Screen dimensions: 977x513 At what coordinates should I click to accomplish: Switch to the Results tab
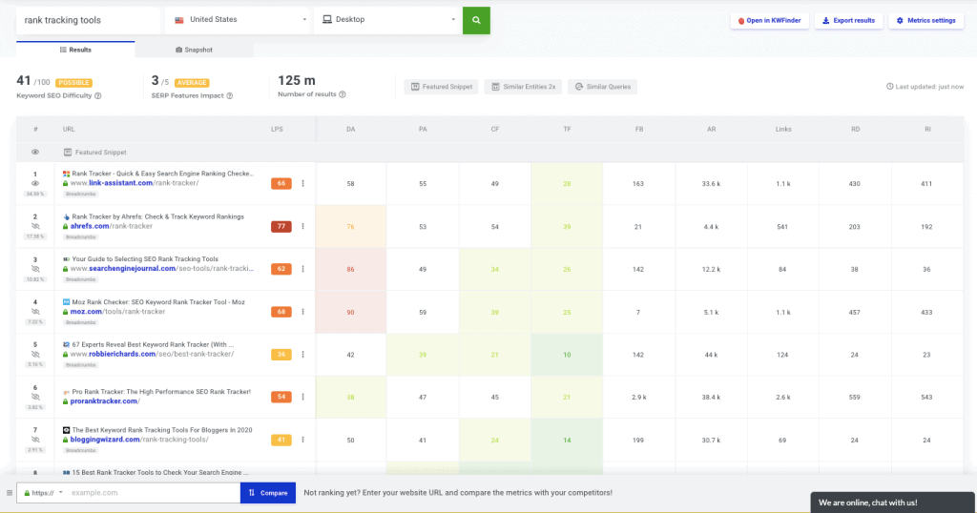point(75,50)
